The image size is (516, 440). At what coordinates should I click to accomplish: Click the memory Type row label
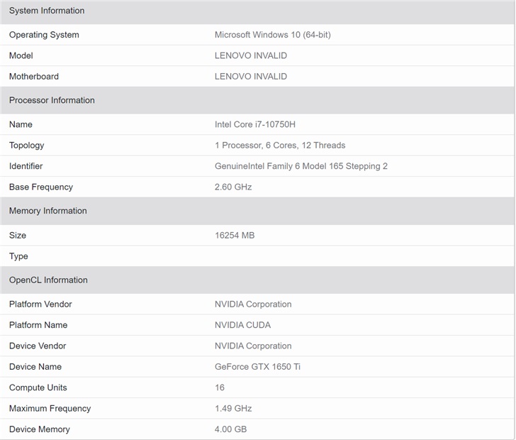tap(18, 255)
